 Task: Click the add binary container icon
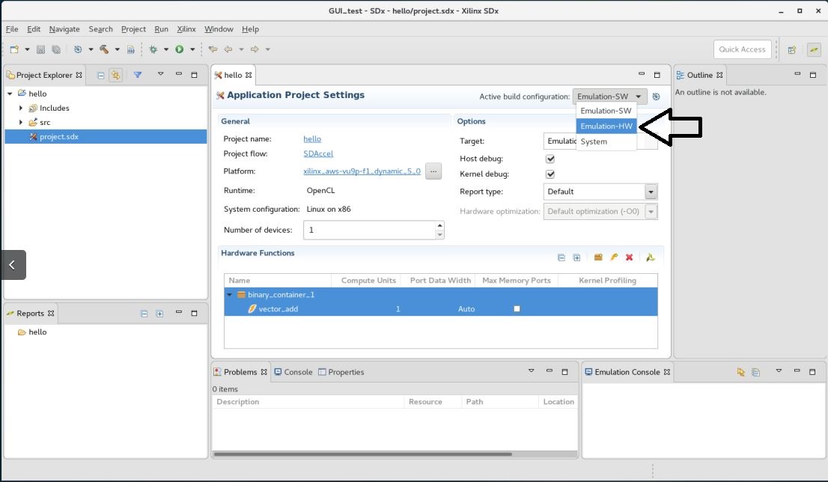[x=598, y=257]
